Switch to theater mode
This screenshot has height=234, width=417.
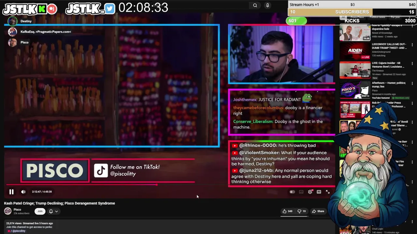click(319, 192)
